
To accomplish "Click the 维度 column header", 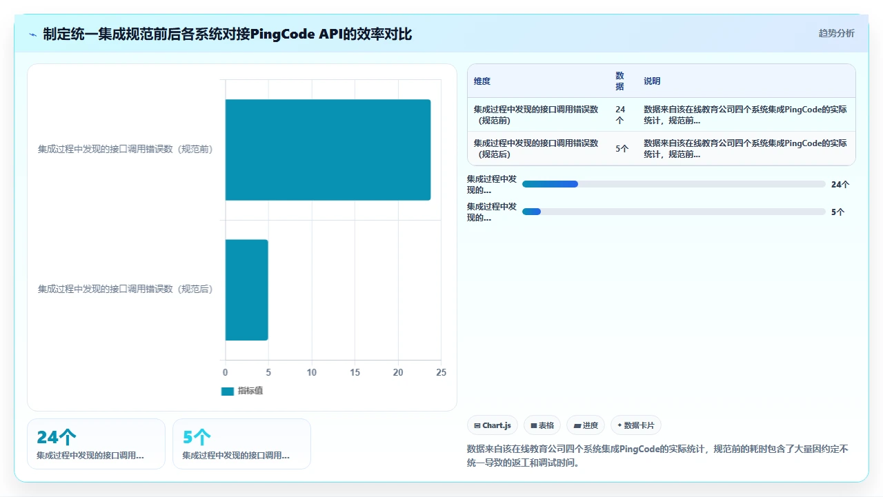I will coord(482,81).
